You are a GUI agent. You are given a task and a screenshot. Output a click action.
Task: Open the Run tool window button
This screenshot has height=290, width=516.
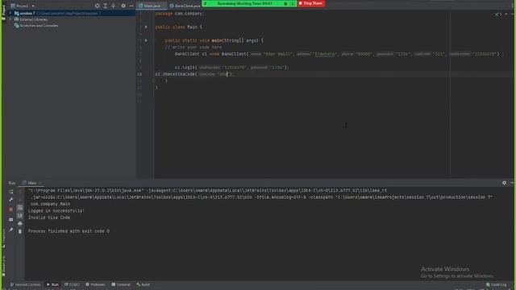tap(52, 284)
